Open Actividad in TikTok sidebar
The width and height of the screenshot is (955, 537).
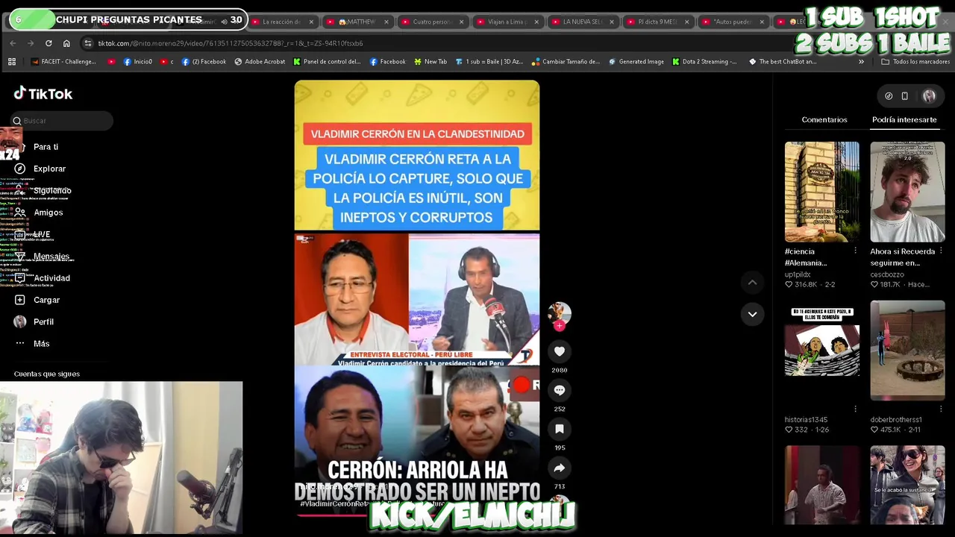click(x=51, y=278)
